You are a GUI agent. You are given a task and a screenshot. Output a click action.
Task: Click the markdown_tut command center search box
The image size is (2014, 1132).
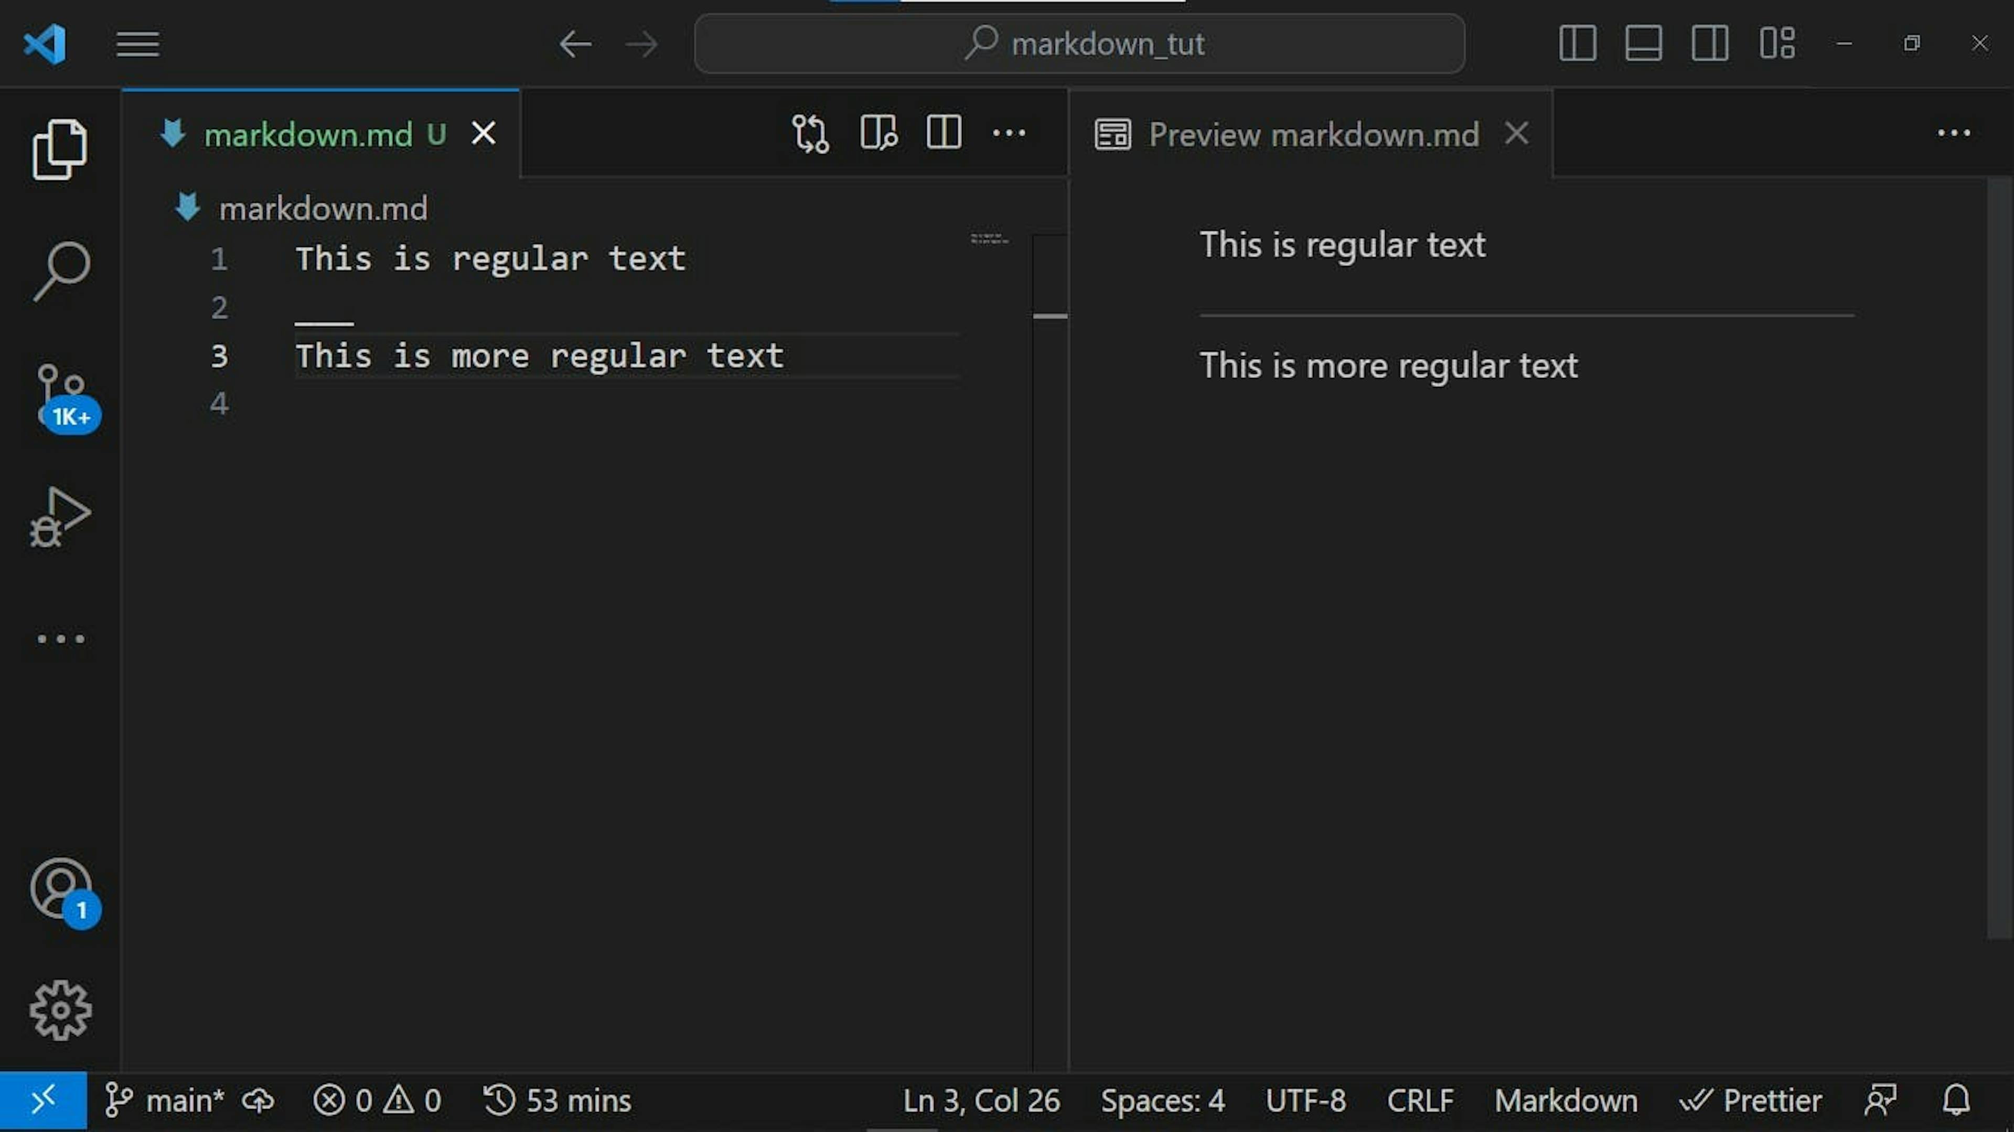[1079, 44]
